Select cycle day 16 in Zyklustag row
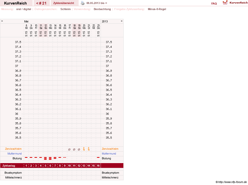The height and width of the screenshot is (185, 248). pyautogui.click(x=98, y=166)
